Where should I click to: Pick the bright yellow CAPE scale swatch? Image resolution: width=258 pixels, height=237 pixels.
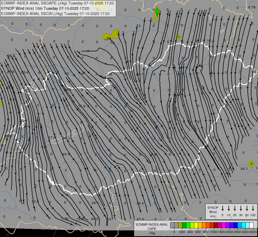click(x=196, y=225)
